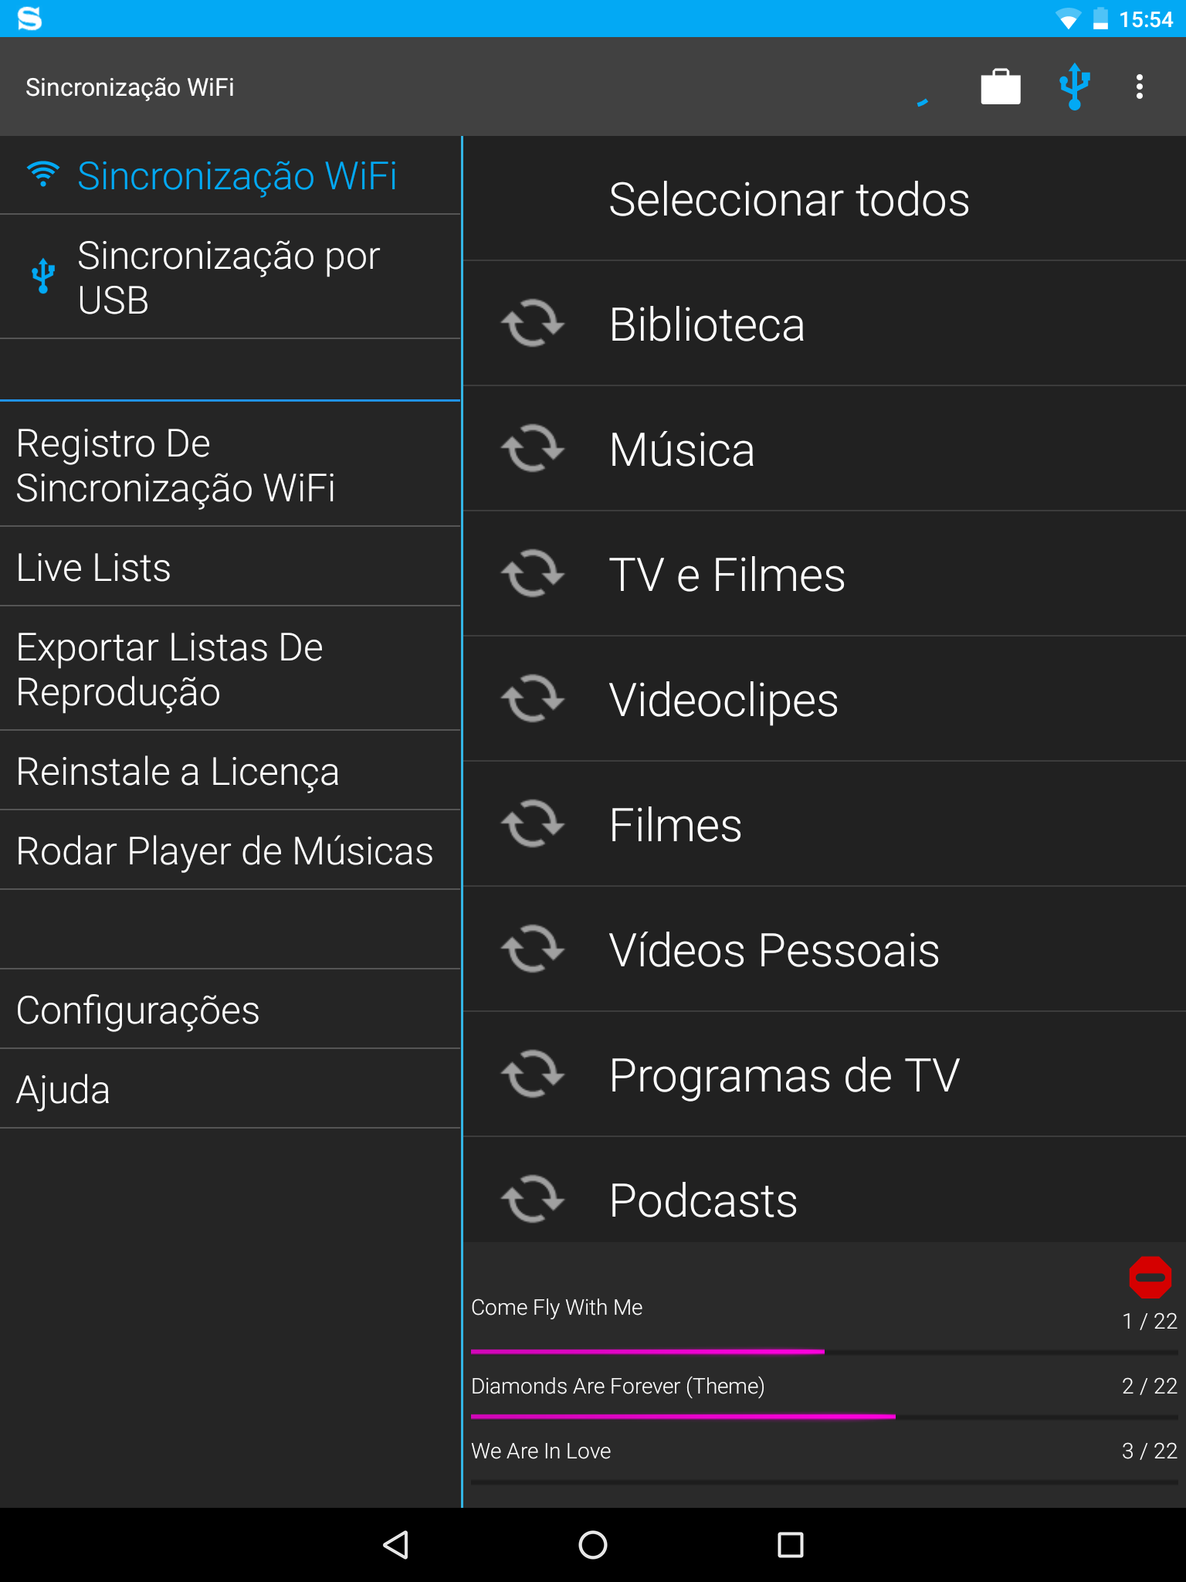The image size is (1186, 1582).
Task: Tap the sync icon next to Programas de TV
Action: [533, 1074]
